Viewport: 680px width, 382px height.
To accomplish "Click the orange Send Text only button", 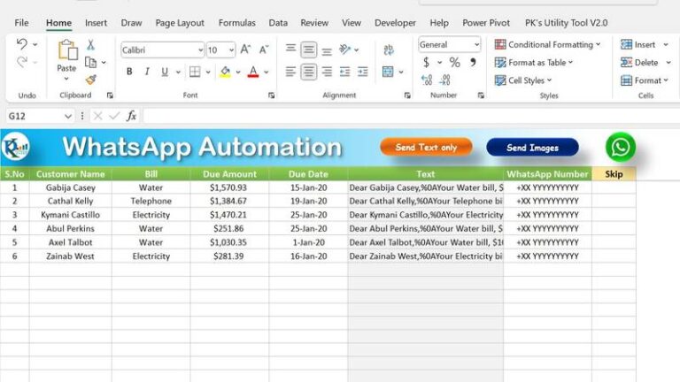I will 426,148.
